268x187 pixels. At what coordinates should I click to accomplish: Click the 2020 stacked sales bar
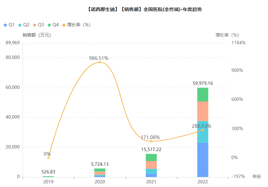[x=100, y=173]
